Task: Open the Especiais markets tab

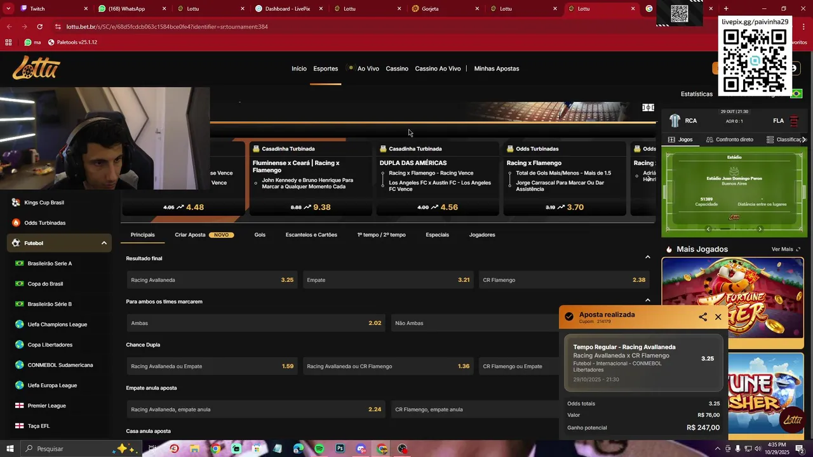Action: coord(437,235)
